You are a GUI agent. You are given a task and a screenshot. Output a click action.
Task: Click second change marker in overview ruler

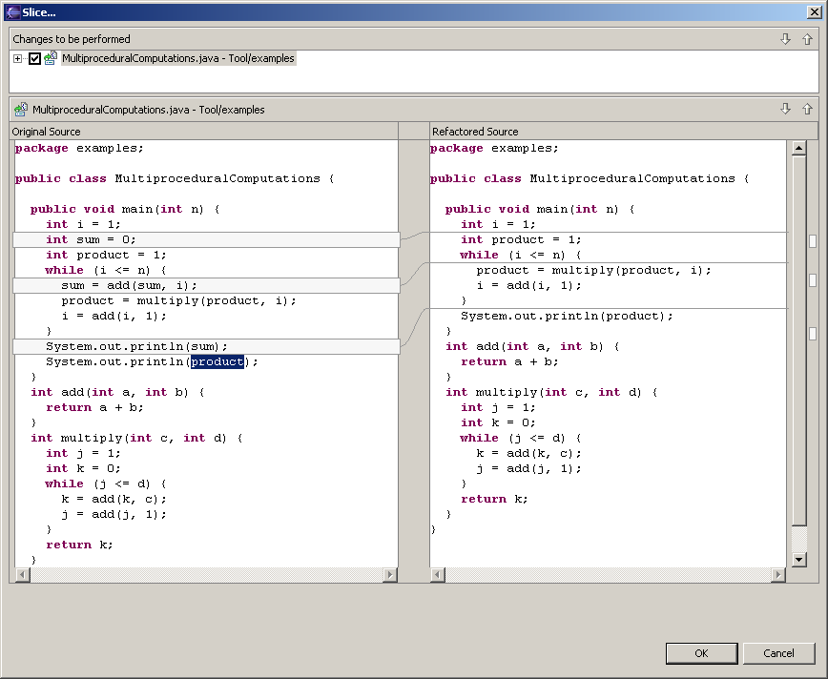(x=813, y=279)
